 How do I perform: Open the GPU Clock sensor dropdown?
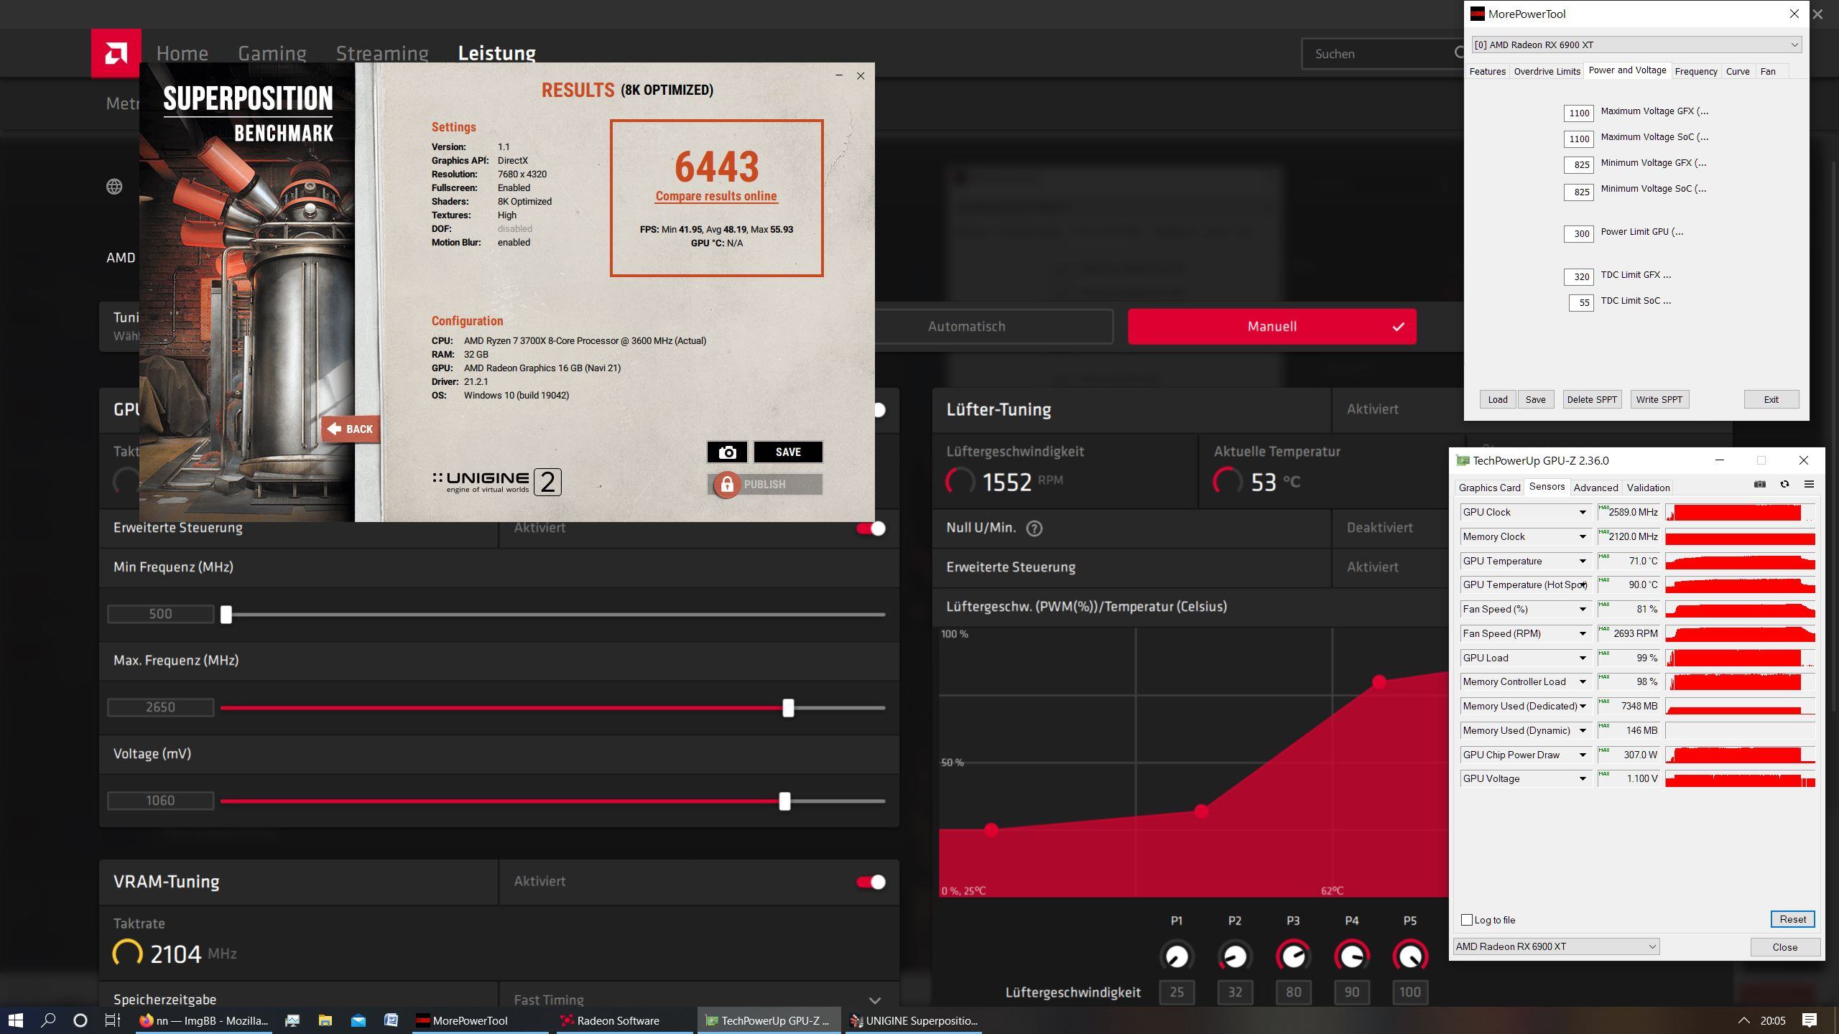point(1582,513)
